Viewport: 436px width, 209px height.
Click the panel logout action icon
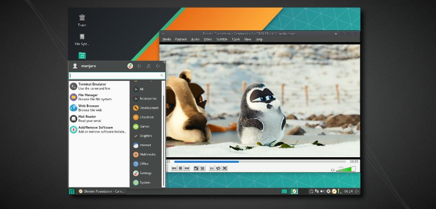tap(357, 191)
